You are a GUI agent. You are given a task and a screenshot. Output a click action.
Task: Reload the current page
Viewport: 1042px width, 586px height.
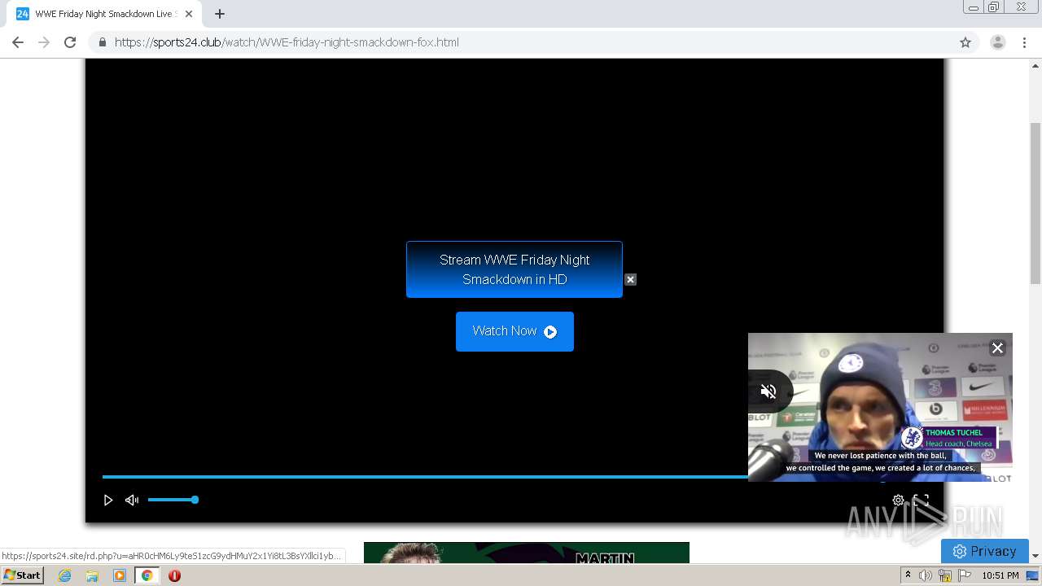click(70, 42)
